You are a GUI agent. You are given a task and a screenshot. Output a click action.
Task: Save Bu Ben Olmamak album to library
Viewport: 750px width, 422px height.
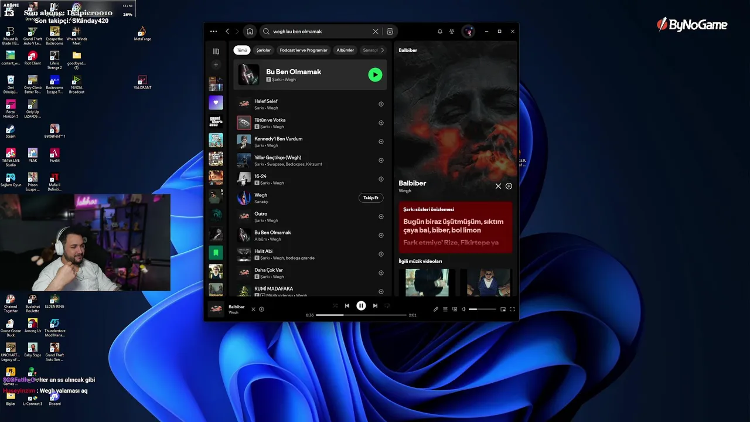[x=381, y=236]
